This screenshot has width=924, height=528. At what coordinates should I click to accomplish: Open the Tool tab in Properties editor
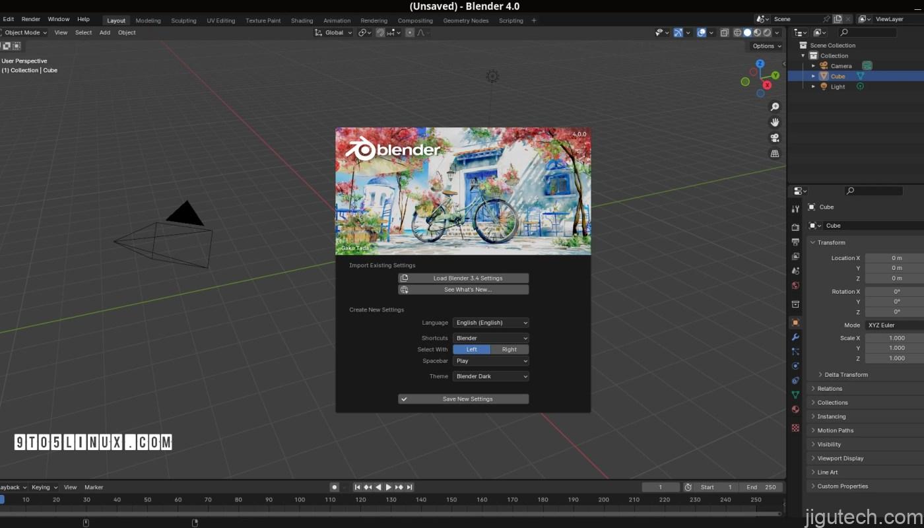(x=795, y=209)
